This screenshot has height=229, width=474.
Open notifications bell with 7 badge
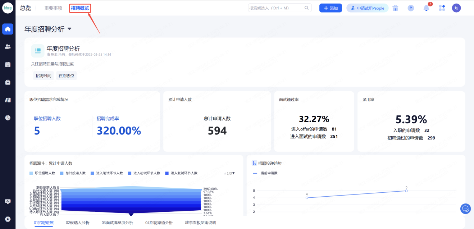(x=427, y=8)
